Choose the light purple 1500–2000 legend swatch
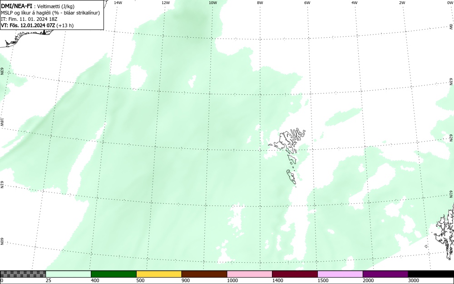 [x=340, y=274]
